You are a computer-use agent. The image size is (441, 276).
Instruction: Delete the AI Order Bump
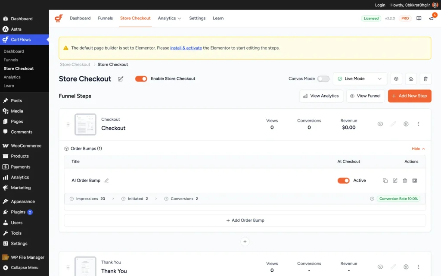pyautogui.click(x=405, y=181)
